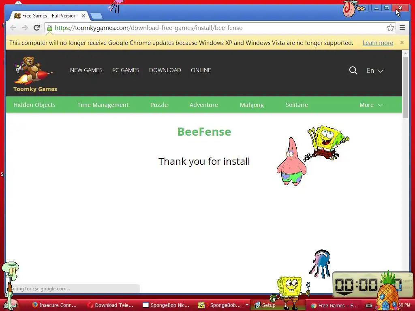This screenshot has height=311, width=415.
Task: Go to the Mahjong category
Action: click(x=252, y=105)
